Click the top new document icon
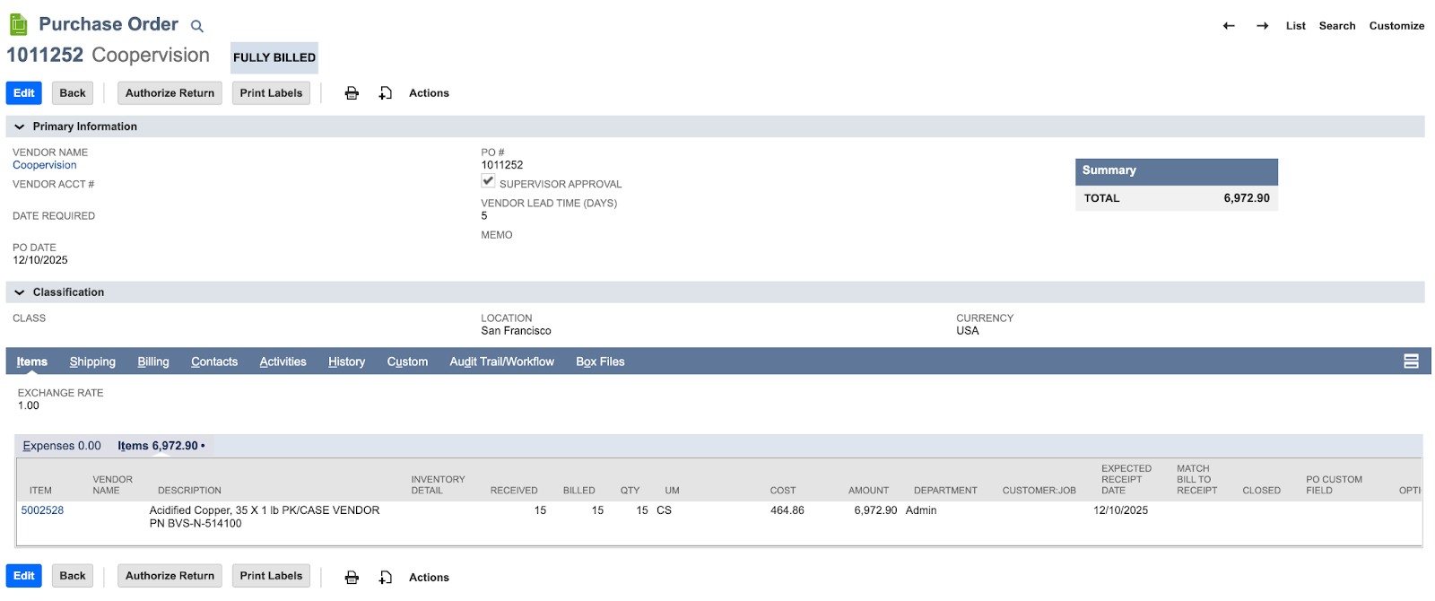Image resolution: width=1435 pixels, height=601 pixels. click(x=386, y=93)
